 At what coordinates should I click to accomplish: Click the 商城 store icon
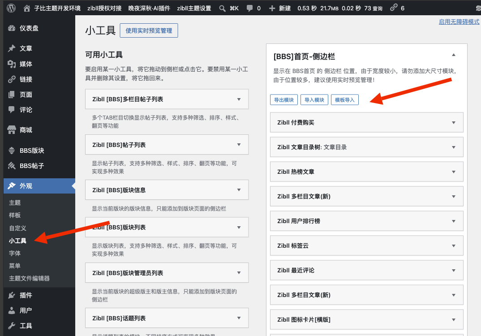(x=12, y=130)
